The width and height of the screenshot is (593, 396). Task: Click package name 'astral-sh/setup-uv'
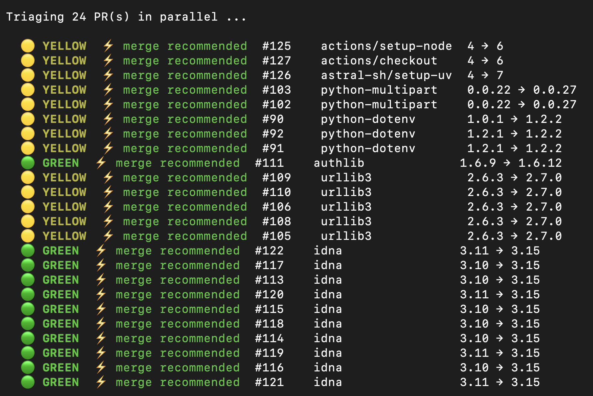[x=386, y=75]
